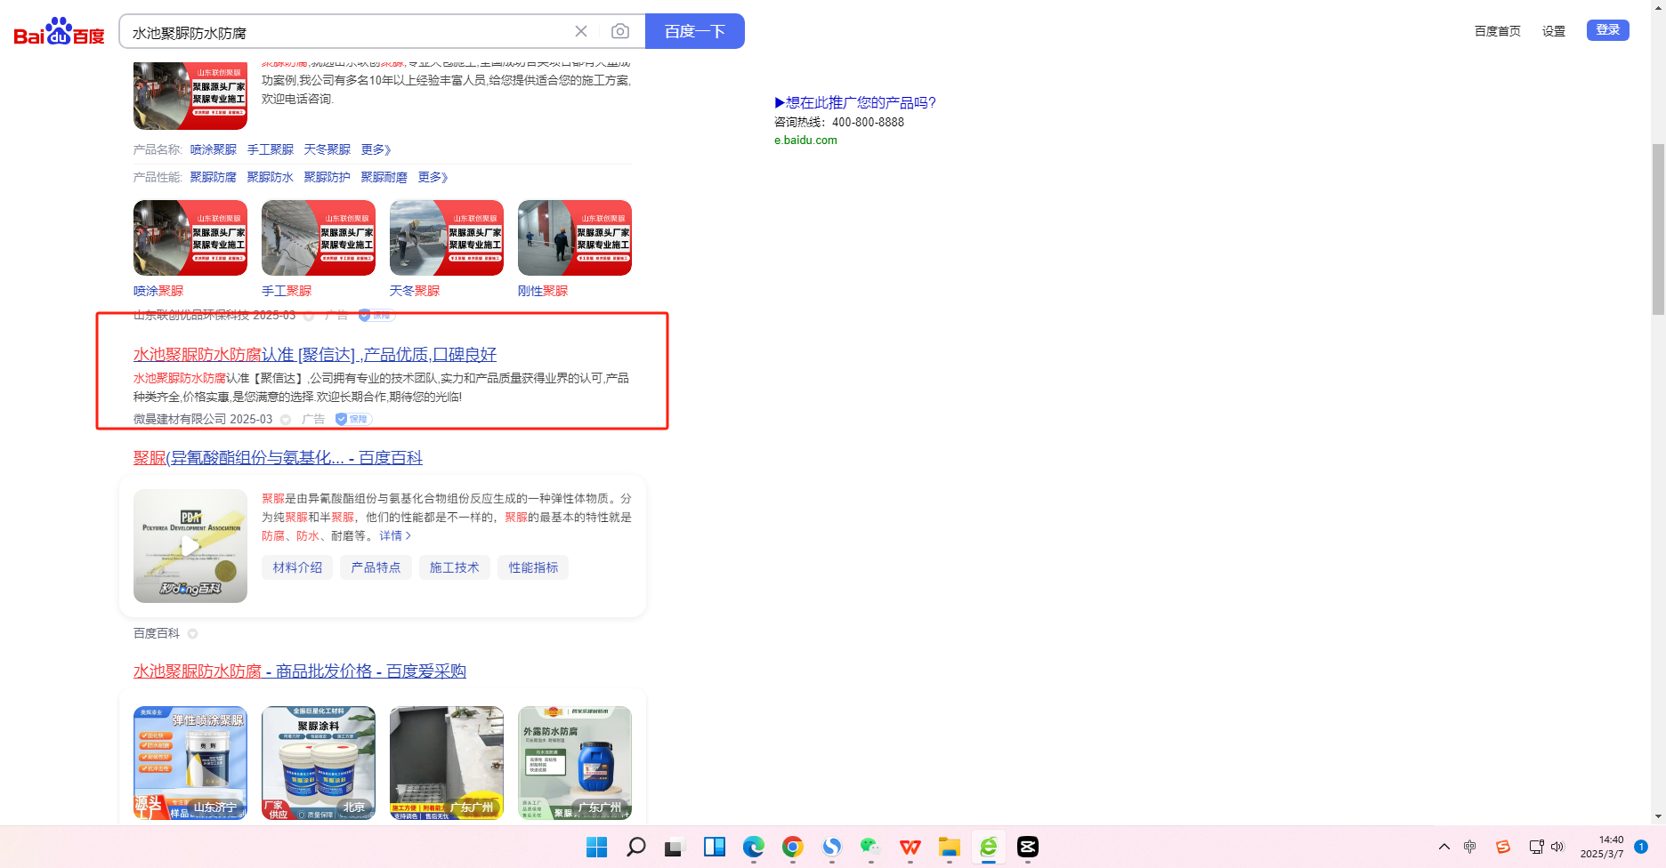1666x868 pixels.
Task: Open the 喷涂聚脲 image above its caption
Action: (190, 237)
